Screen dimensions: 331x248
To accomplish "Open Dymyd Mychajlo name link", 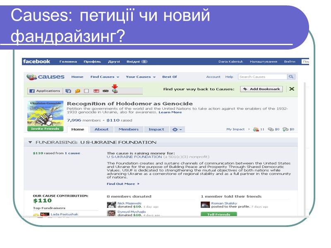I will click(x=132, y=212).
